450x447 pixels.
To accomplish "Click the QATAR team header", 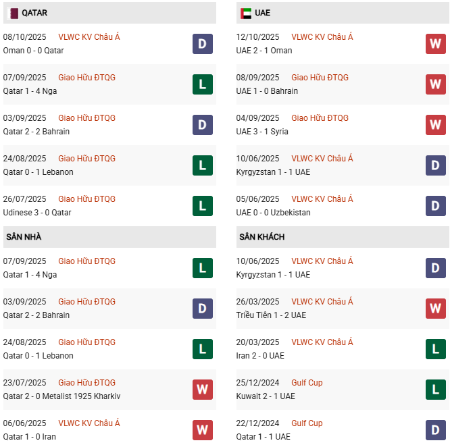I will click(x=34, y=13).
